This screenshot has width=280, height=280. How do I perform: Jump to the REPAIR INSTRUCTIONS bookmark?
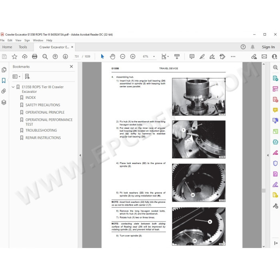(43, 138)
